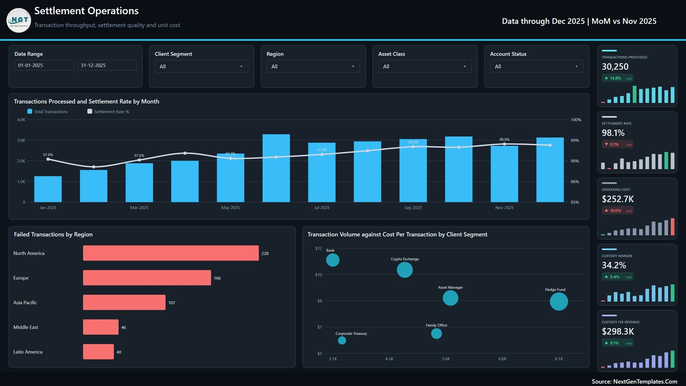Click the Jan 2025 transactions bar
The width and height of the screenshot is (686, 386).
[x=48, y=189]
